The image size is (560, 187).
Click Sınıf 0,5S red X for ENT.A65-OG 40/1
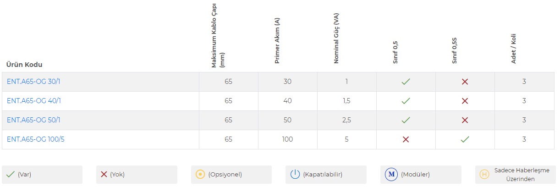click(x=465, y=101)
